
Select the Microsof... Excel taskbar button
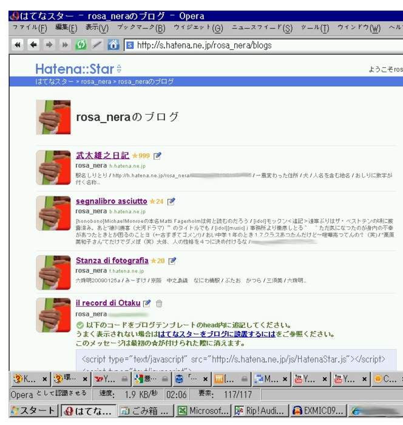point(203,410)
